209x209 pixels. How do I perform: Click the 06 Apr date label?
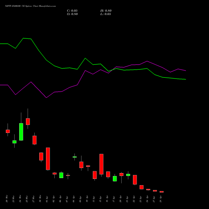60,199
